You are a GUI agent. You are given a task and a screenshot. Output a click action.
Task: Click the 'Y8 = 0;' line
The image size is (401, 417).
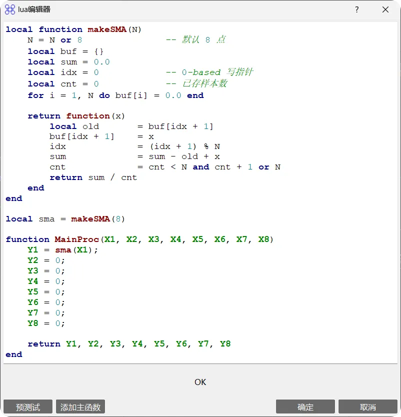pyautogui.click(x=46, y=323)
